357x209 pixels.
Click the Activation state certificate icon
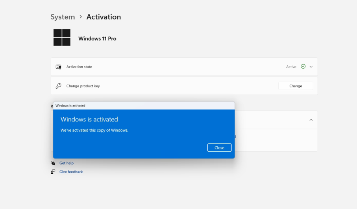(x=59, y=67)
